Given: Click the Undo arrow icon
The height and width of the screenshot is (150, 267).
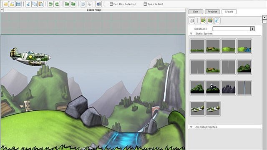Looking at the screenshot, I should (x=50, y=4).
